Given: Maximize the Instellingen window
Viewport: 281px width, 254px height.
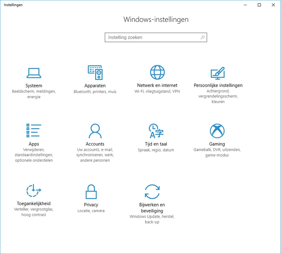Looking at the screenshot, I should click(259, 5).
